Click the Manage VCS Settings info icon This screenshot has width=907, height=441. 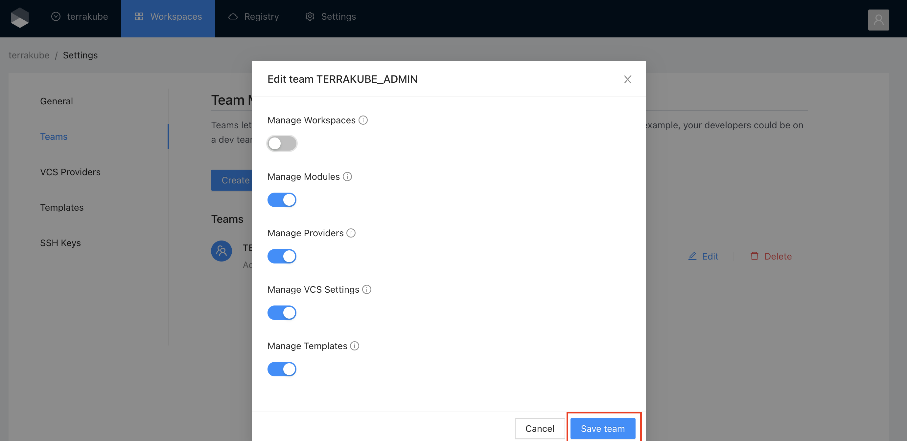[366, 289]
